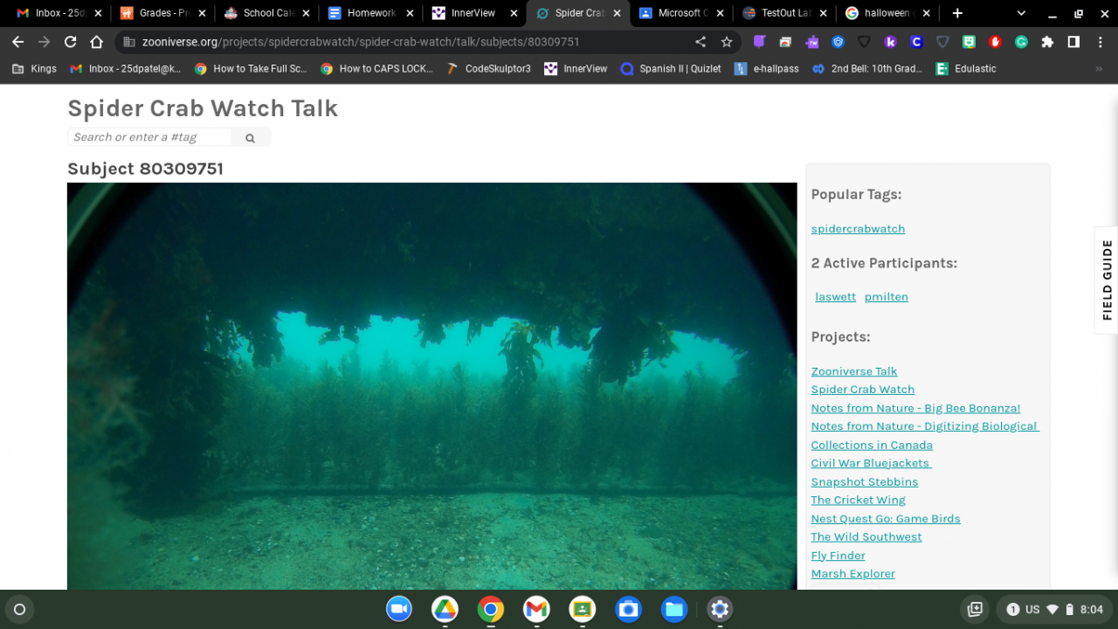1118x629 pixels.
Task: Switch to the Microsoft tab
Action: pos(682,13)
